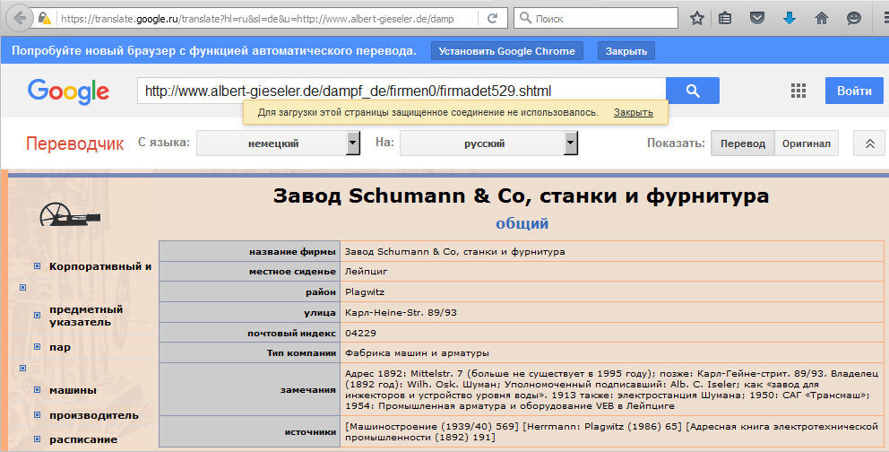Reload the page with the refresh icon

[x=492, y=18]
